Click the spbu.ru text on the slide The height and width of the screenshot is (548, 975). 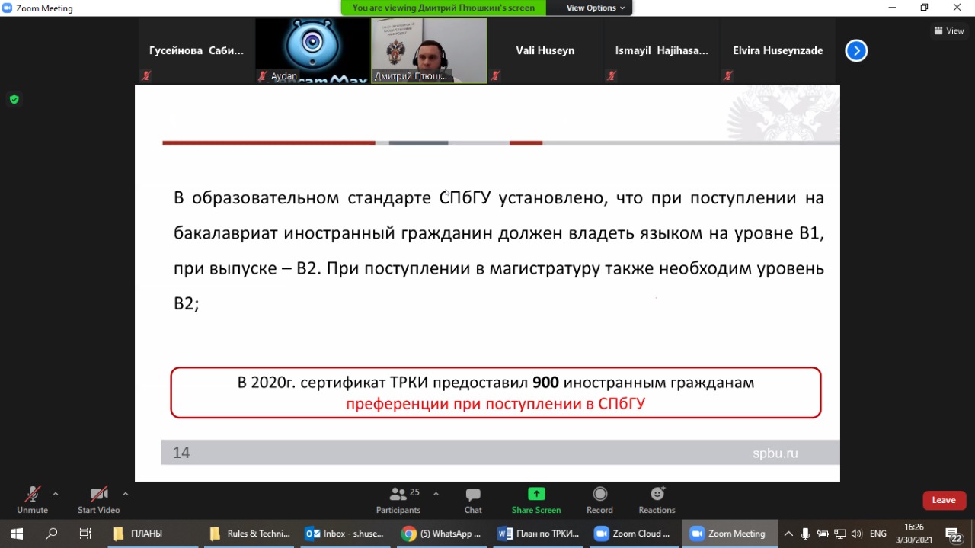point(775,453)
